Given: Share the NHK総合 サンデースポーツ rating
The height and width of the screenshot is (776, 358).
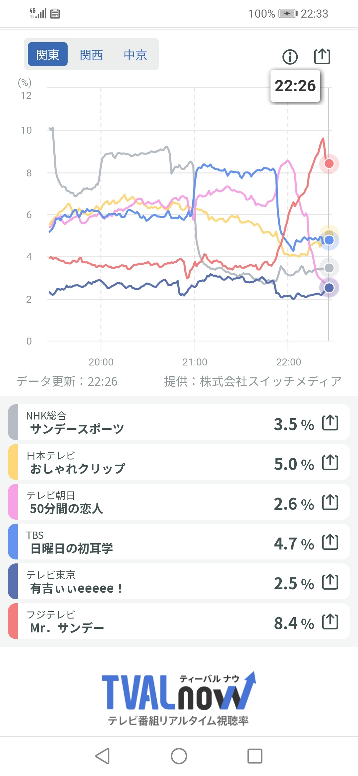Looking at the screenshot, I should click(x=330, y=423).
